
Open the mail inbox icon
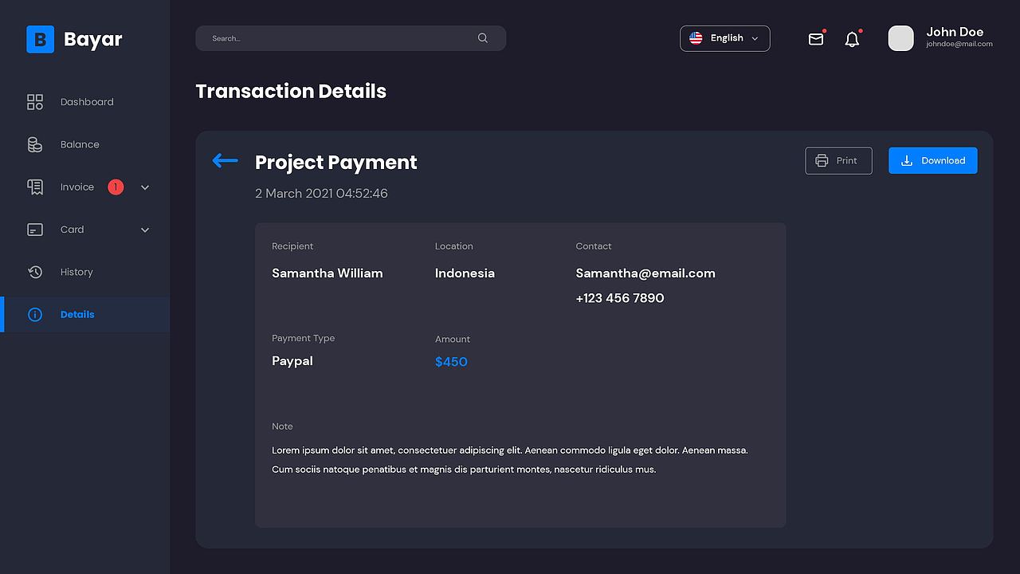[x=816, y=39]
